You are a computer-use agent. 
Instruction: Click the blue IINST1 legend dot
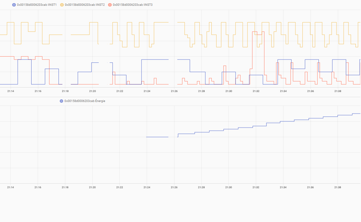(14, 5)
